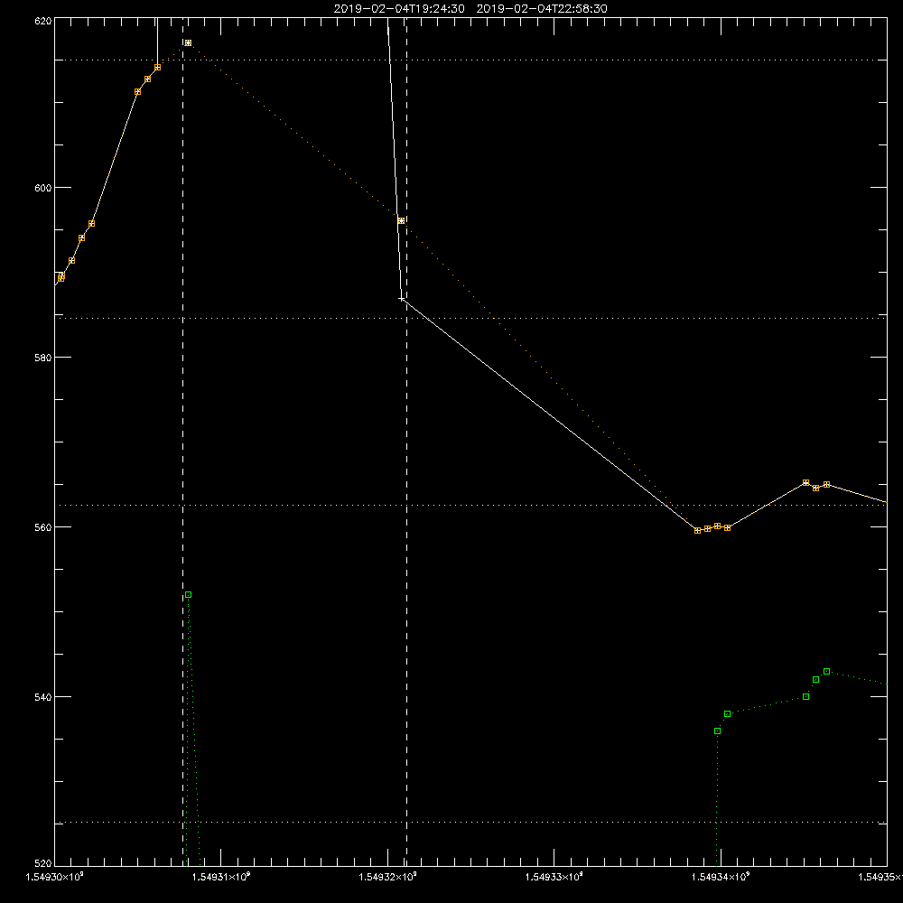Click the orange marker near value 614 on rising curve
Viewport: 903px width, 903px height.
coord(158,68)
